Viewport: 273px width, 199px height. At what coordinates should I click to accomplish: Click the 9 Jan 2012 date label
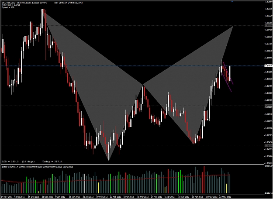point(60,196)
